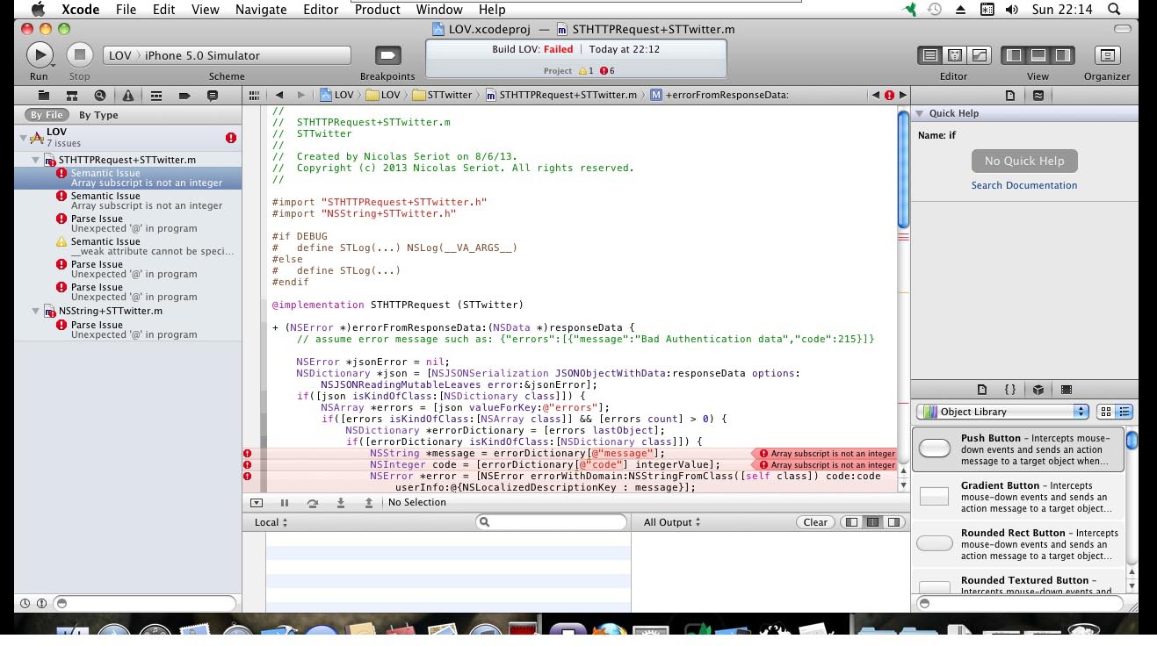1157x646 pixels.
Task: Click the variables search field
Action: [x=552, y=522]
